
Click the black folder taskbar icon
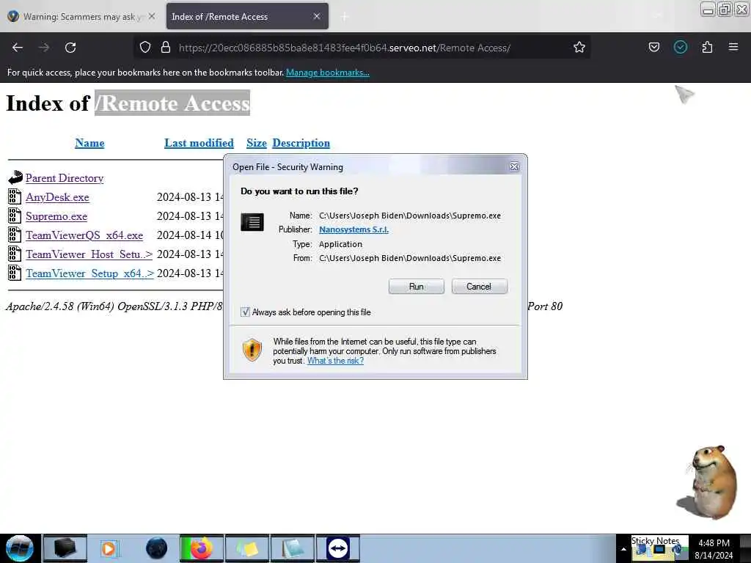pos(65,548)
